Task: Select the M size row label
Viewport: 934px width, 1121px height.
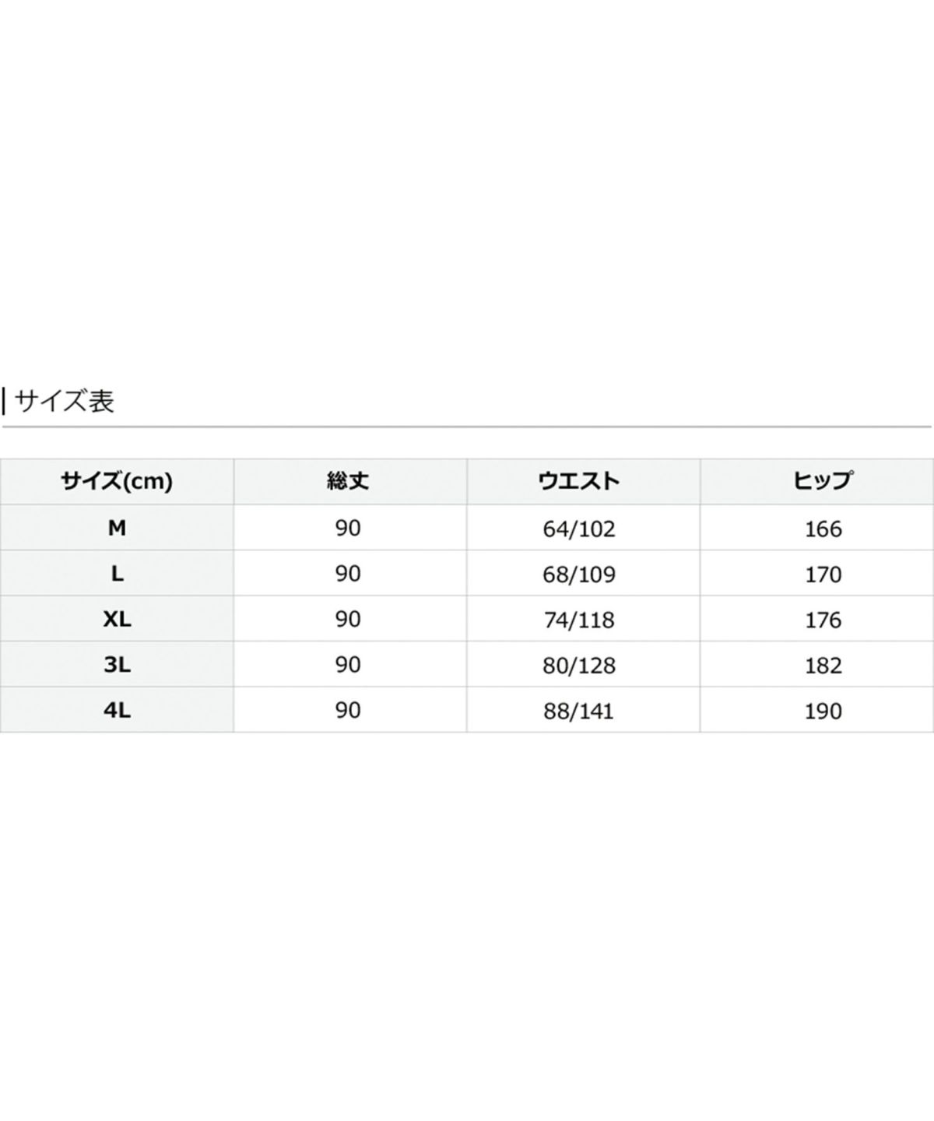Action: (x=117, y=528)
